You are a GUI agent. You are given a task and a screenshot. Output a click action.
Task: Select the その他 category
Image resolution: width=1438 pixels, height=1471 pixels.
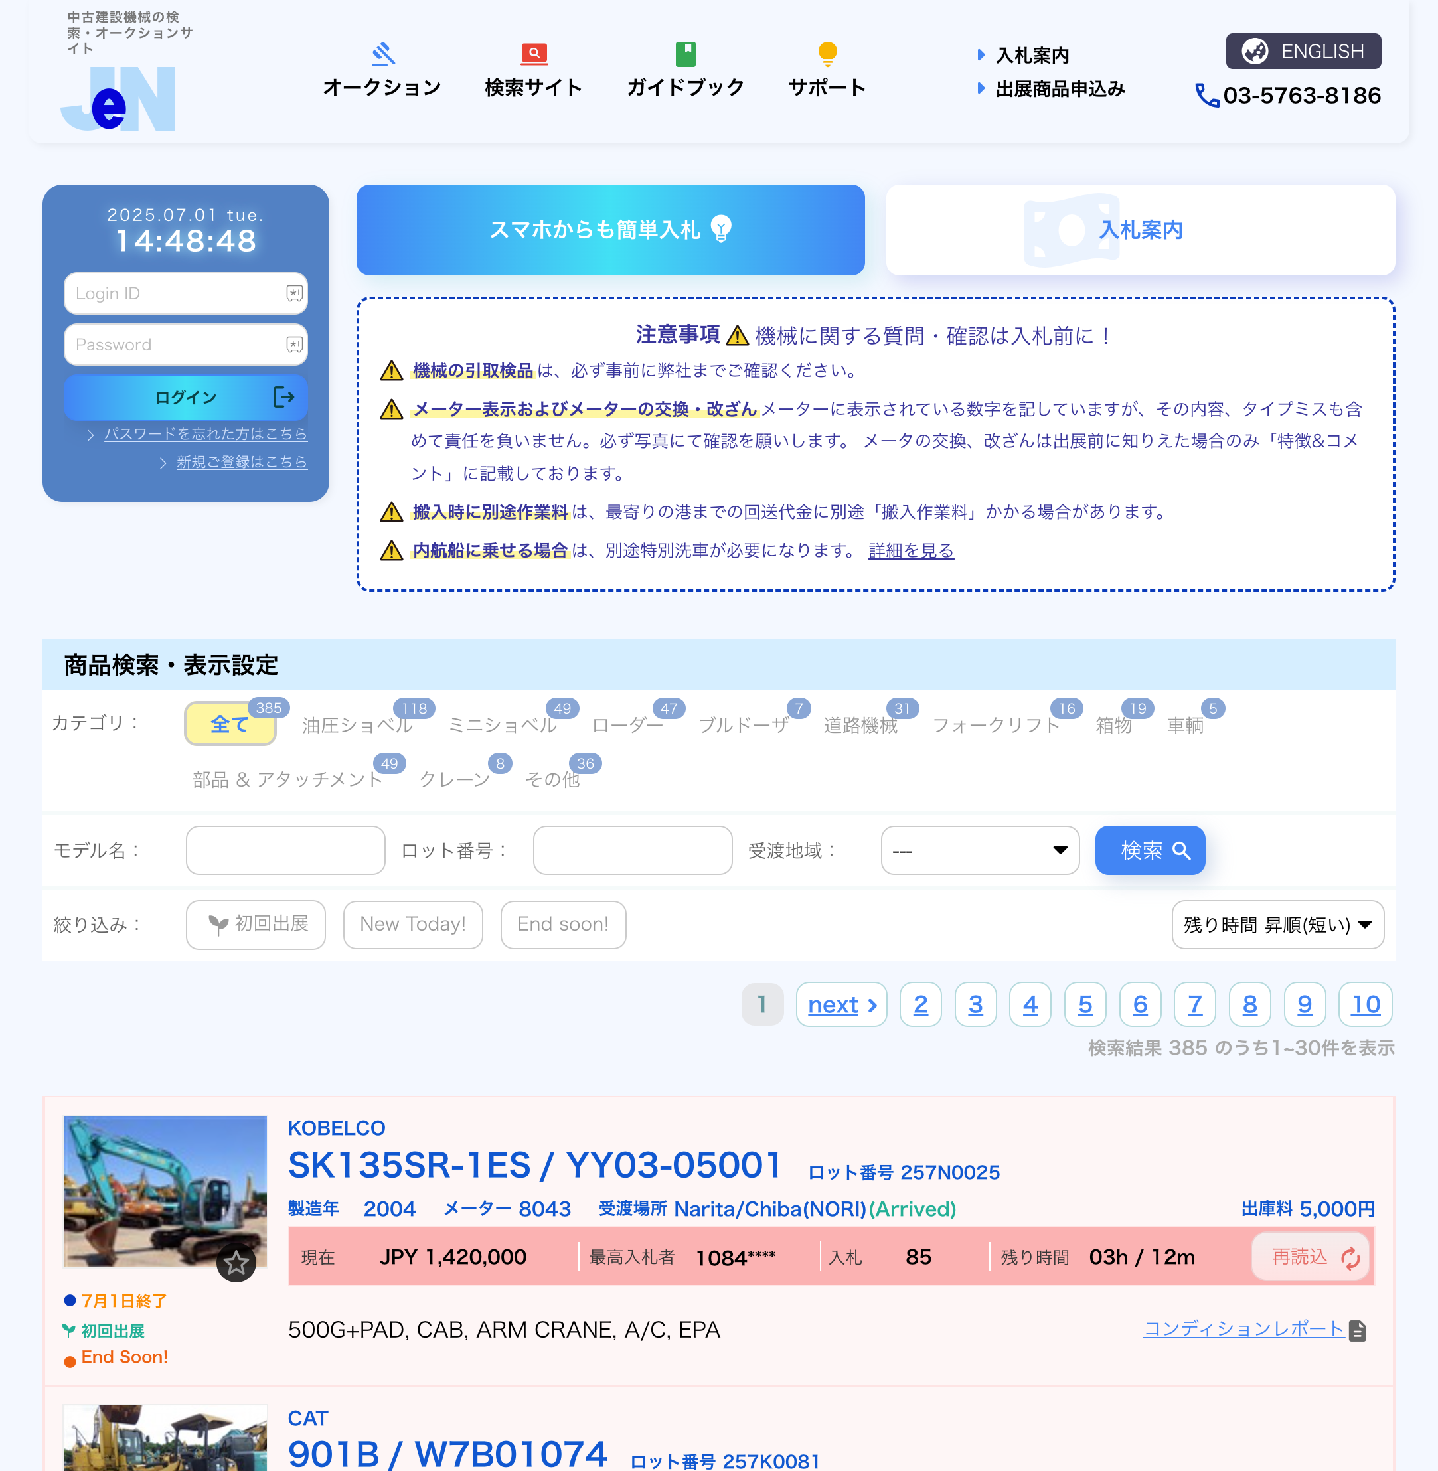click(x=552, y=779)
